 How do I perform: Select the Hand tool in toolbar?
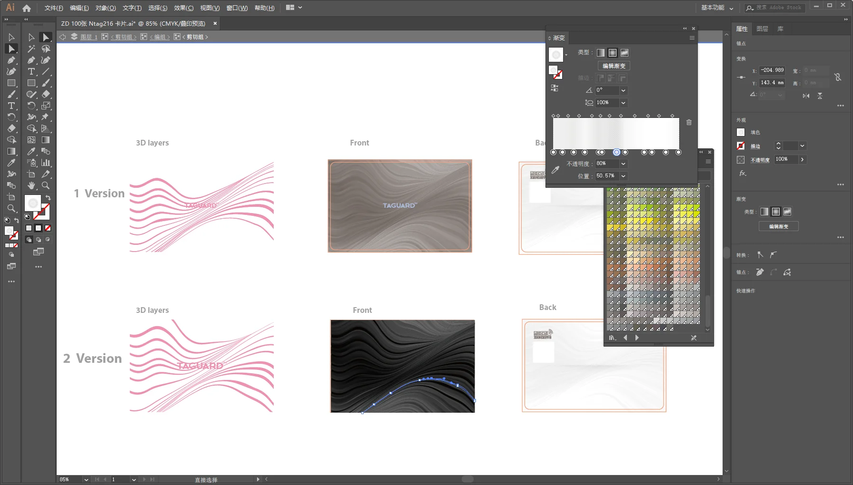click(x=31, y=185)
